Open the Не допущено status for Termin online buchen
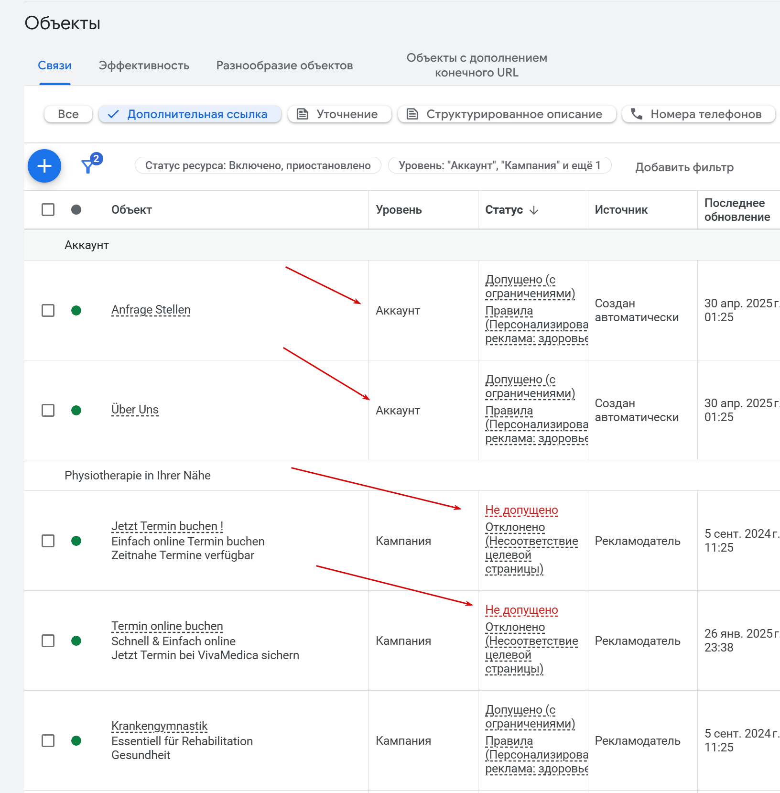 pos(521,610)
